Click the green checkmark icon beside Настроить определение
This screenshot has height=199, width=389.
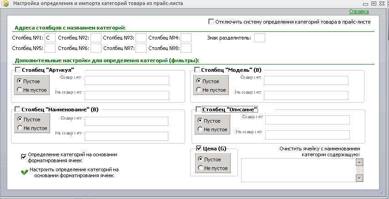coord(24,172)
